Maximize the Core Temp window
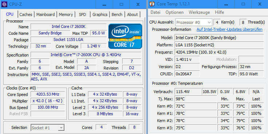Image resolution: width=268 pixels, height=134 pixels. [243, 4]
